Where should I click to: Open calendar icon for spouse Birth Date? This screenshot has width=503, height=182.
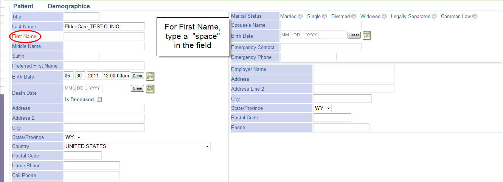(x=367, y=35)
